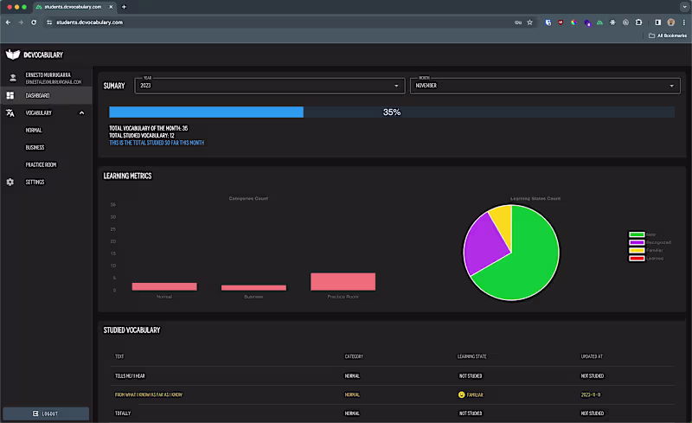The image size is (692, 423).
Task: Open the browser extensions puzzle icon
Action: [638, 22]
